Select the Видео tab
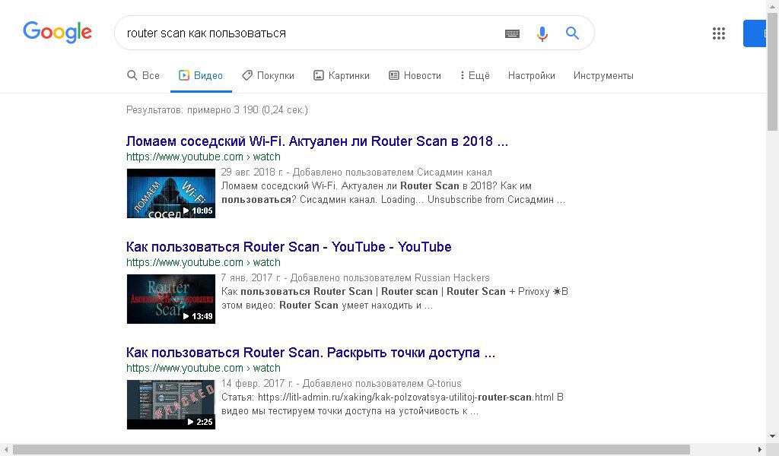Screen dimensions: 779x456 [x=201, y=75]
